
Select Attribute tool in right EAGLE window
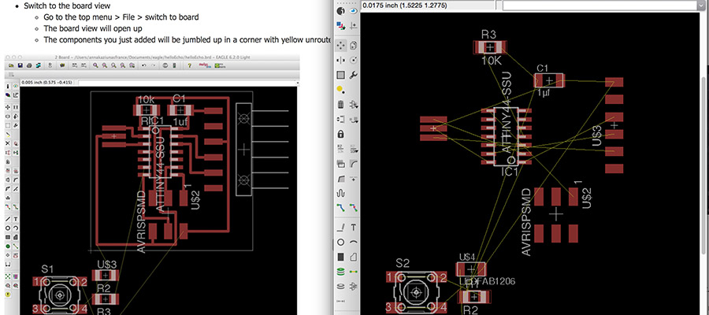[354, 287]
